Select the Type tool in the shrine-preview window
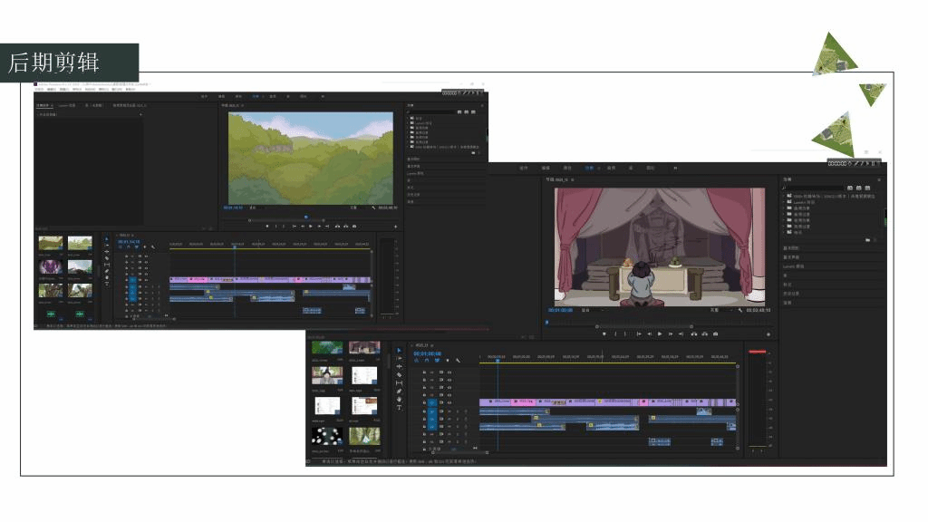Viewport: 928px width, 522px height. click(x=399, y=408)
